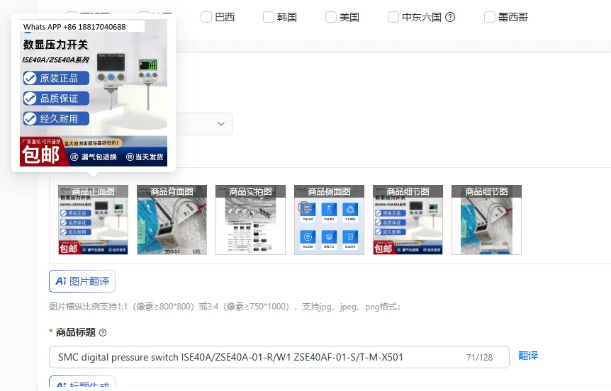Open help icon next to 商品标题
Viewport: 611px width, 391px height.
[x=103, y=333]
